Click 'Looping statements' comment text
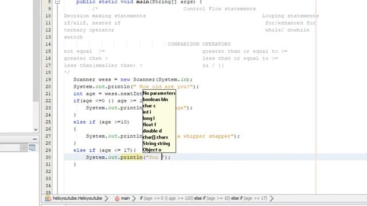Screen dimensions: 367x206 pos(290,16)
